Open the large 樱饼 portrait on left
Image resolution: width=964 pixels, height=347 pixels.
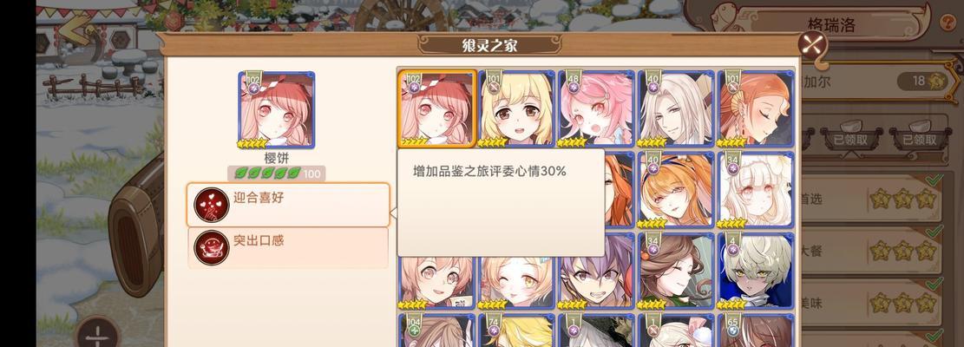click(x=277, y=110)
